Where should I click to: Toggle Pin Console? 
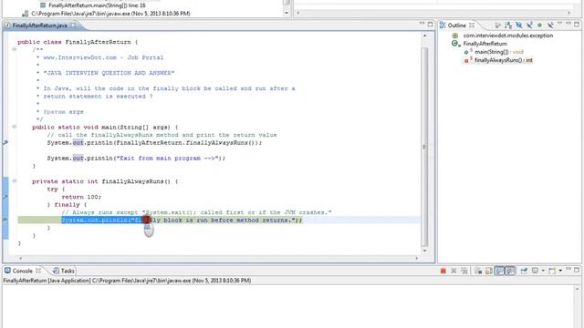(x=524, y=271)
